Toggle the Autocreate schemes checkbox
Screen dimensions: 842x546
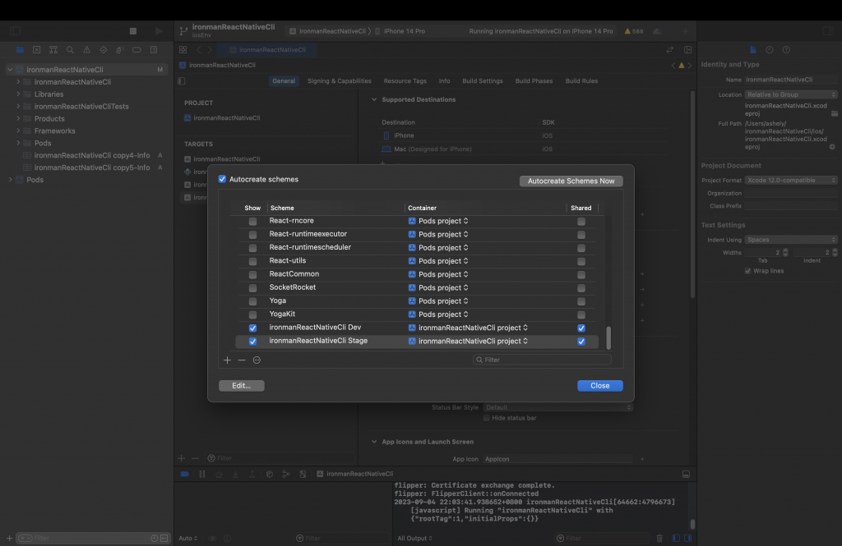(x=222, y=179)
